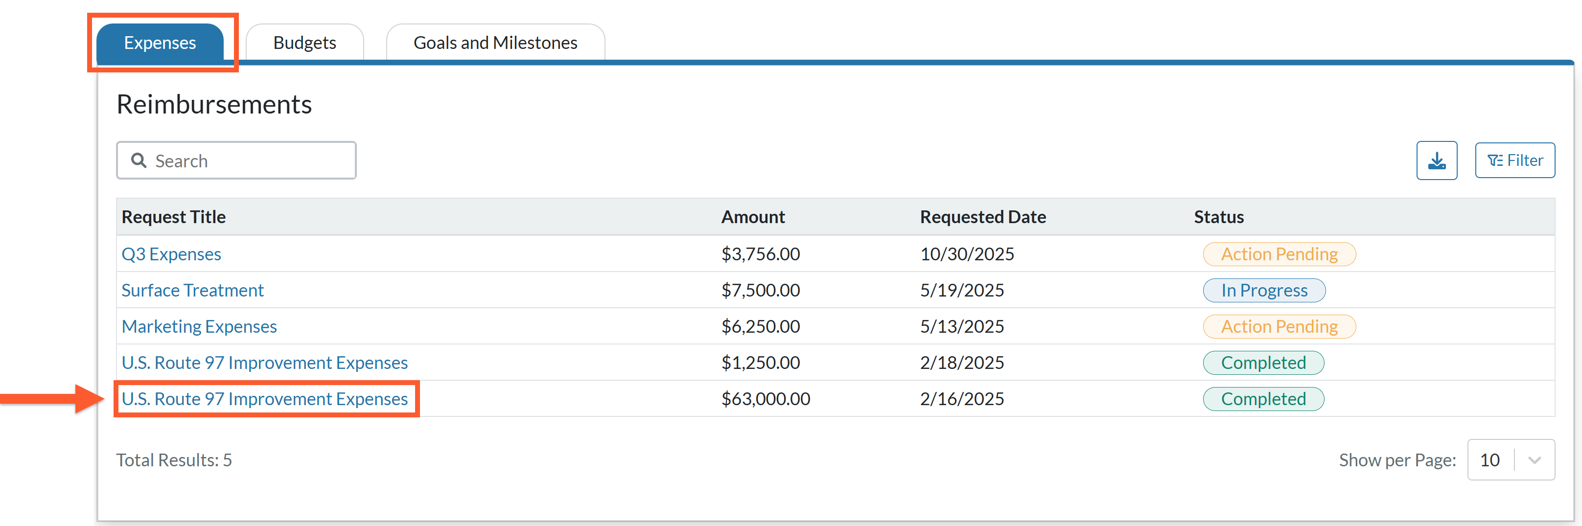Click the Amount column header
The image size is (1582, 526).
point(753,217)
